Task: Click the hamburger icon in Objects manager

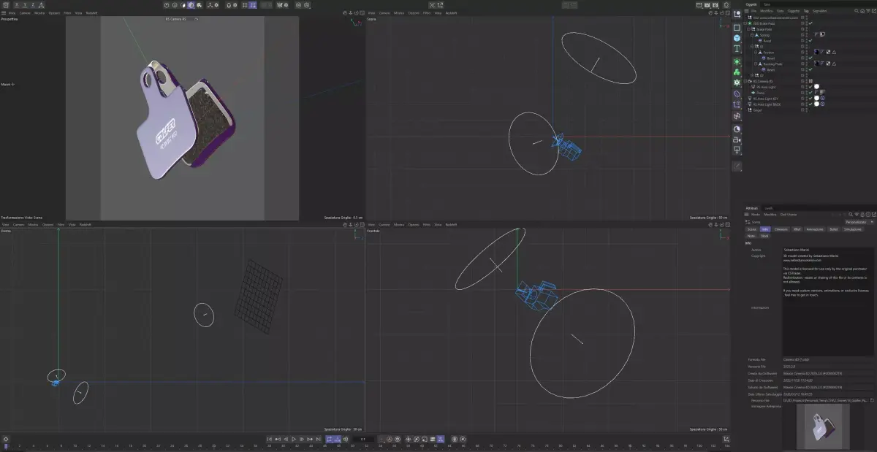Action: pos(746,11)
